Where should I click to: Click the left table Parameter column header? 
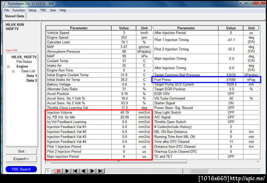point(78,28)
